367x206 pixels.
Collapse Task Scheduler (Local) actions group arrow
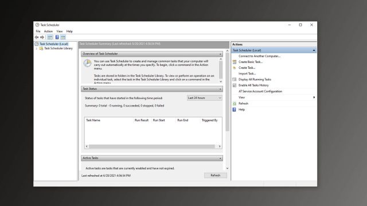point(314,50)
